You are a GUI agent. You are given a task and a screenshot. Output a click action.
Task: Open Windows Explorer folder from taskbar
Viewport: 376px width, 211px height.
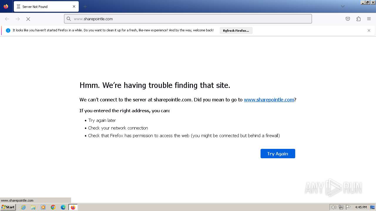pyautogui.click(x=33, y=207)
